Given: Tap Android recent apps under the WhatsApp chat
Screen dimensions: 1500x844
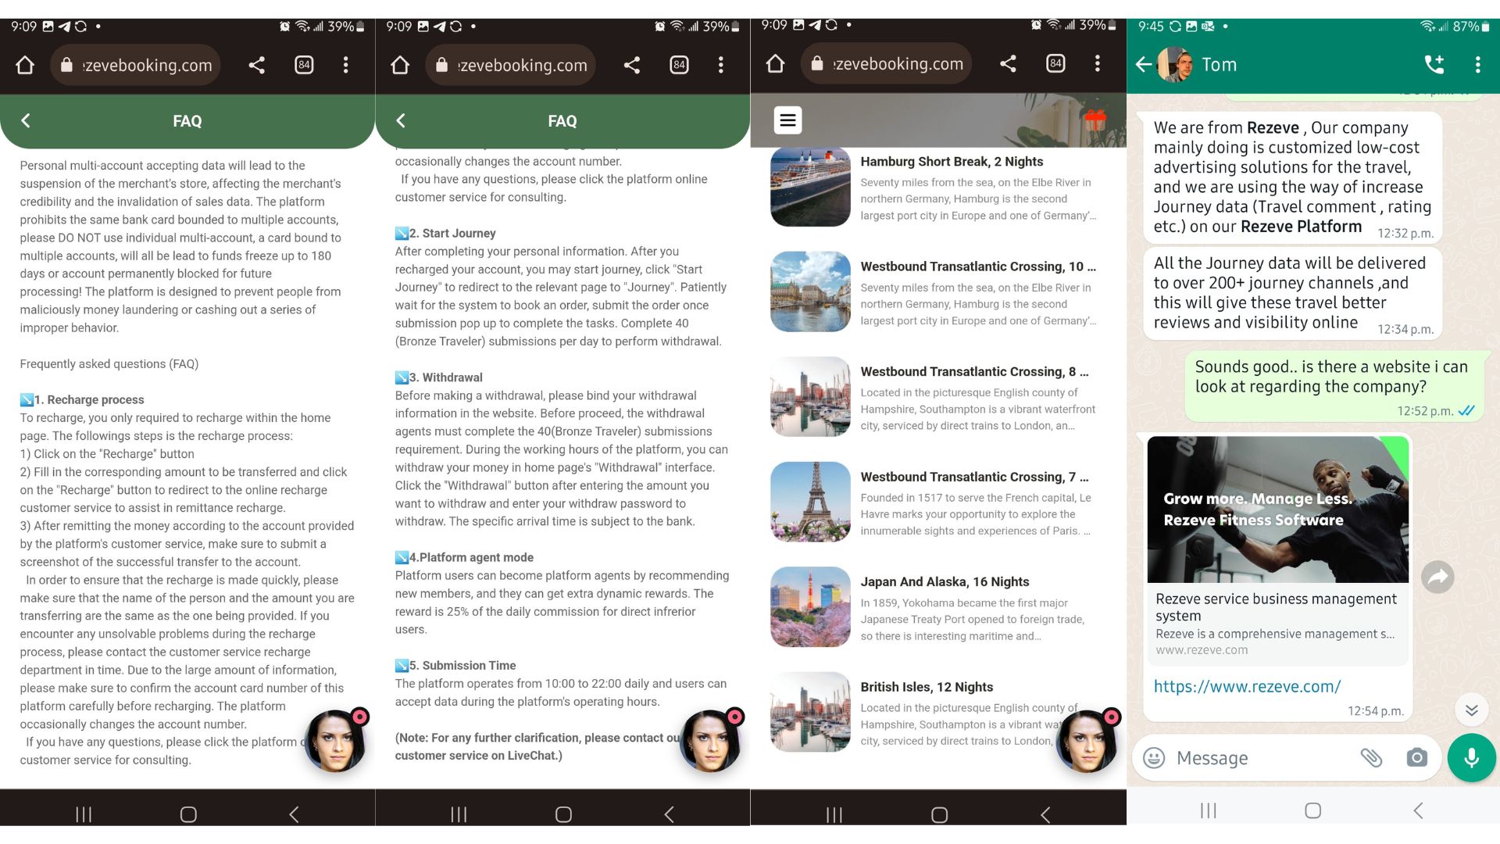Looking at the screenshot, I should (1209, 810).
